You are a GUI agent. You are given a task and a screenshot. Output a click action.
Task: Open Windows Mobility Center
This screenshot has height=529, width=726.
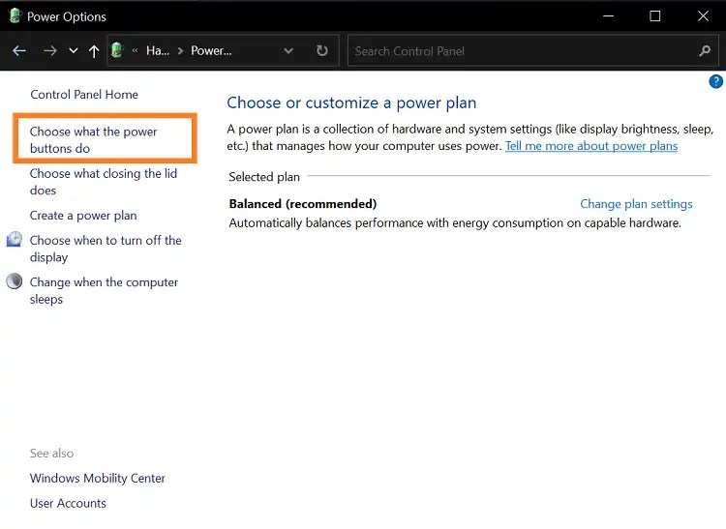pos(97,478)
